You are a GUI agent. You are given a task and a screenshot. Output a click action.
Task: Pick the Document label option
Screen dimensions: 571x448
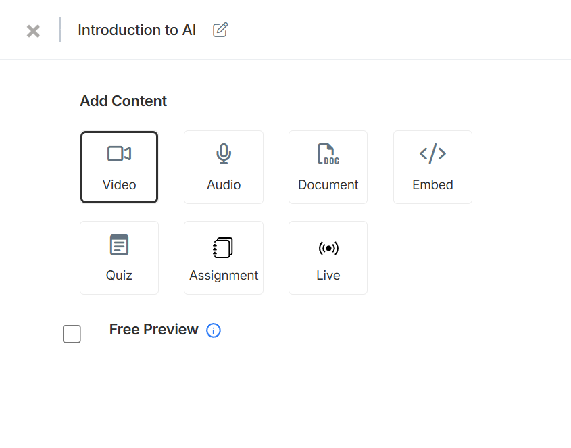coord(328,184)
